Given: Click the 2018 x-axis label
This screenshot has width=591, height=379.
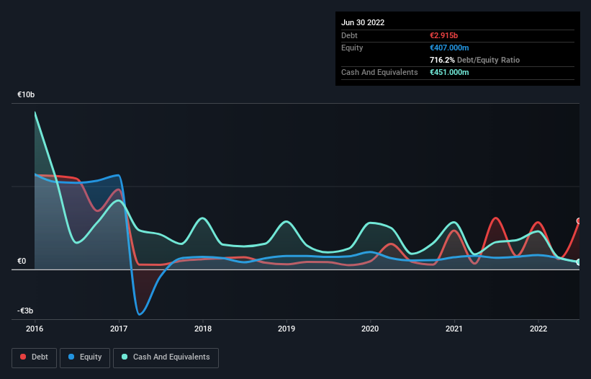Looking at the screenshot, I should [x=203, y=329].
